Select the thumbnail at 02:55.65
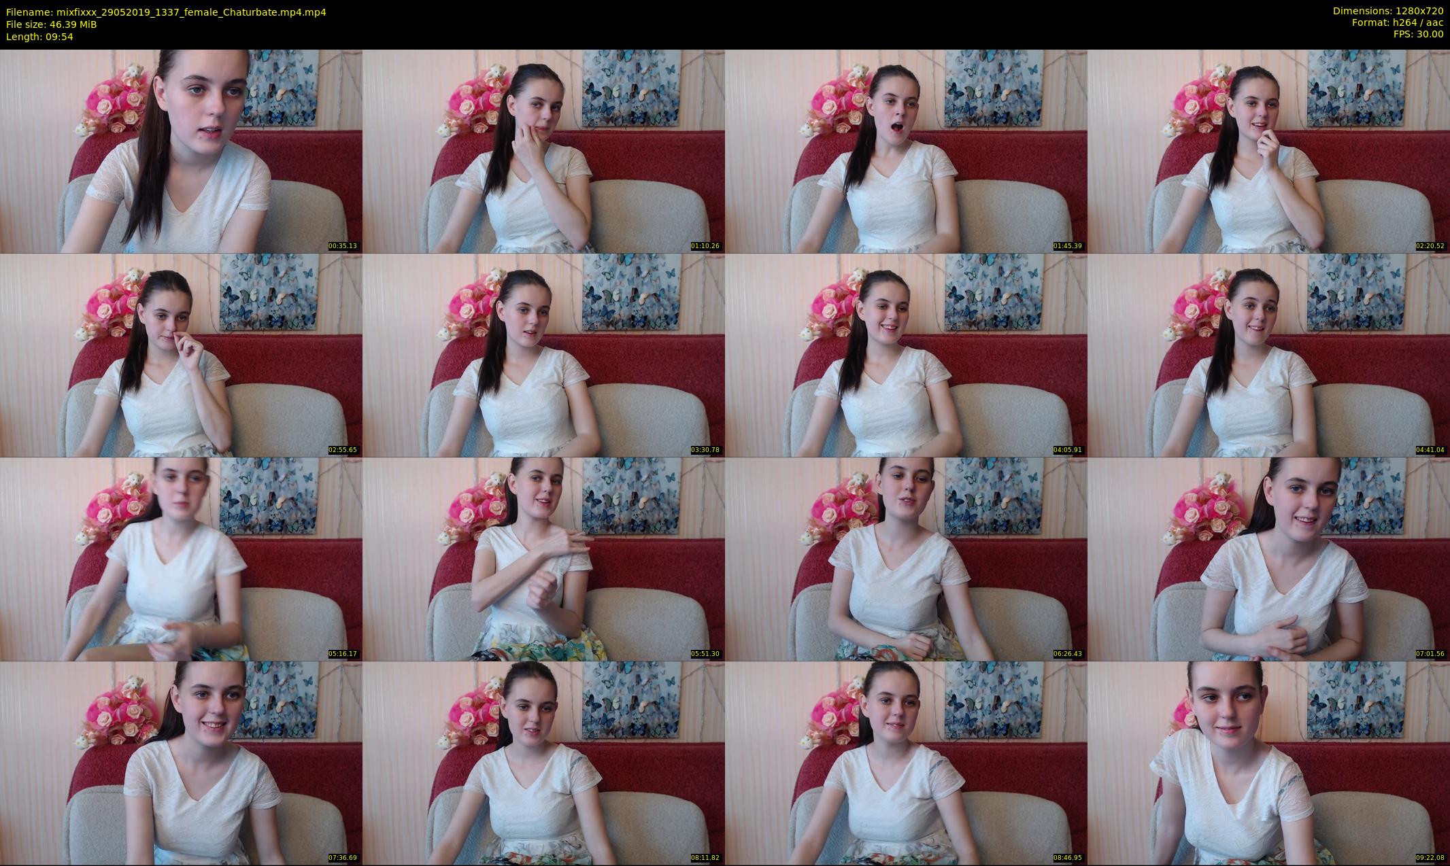1450x866 pixels. click(181, 355)
